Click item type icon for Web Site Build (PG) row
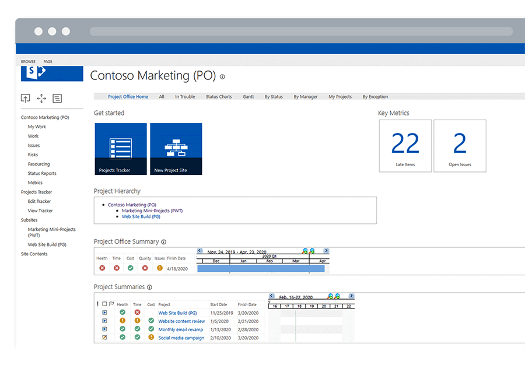The height and width of the screenshot is (365, 525). [104, 313]
